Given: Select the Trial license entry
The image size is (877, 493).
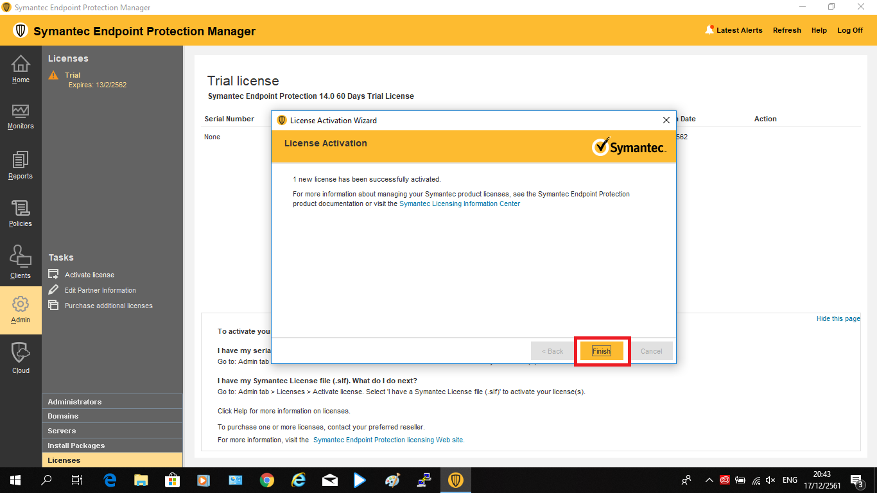Looking at the screenshot, I should 73,75.
